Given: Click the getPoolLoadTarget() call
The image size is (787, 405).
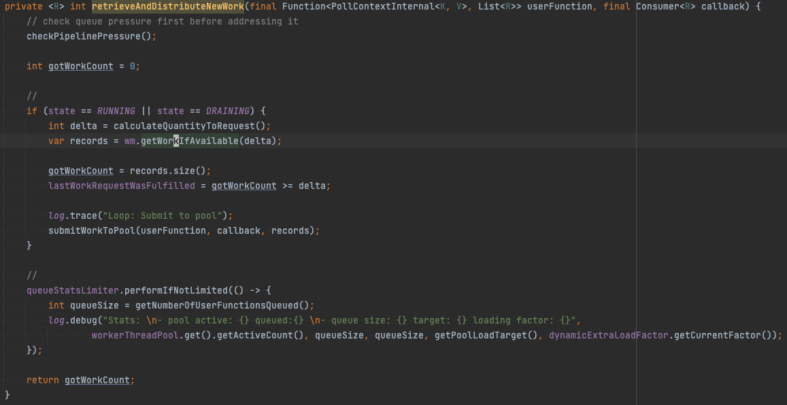Looking at the screenshot, I should point(486,335).
